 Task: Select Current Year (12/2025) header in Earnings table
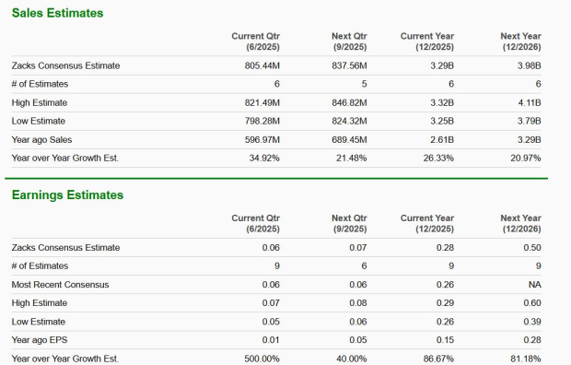click(x=427, y=224)
